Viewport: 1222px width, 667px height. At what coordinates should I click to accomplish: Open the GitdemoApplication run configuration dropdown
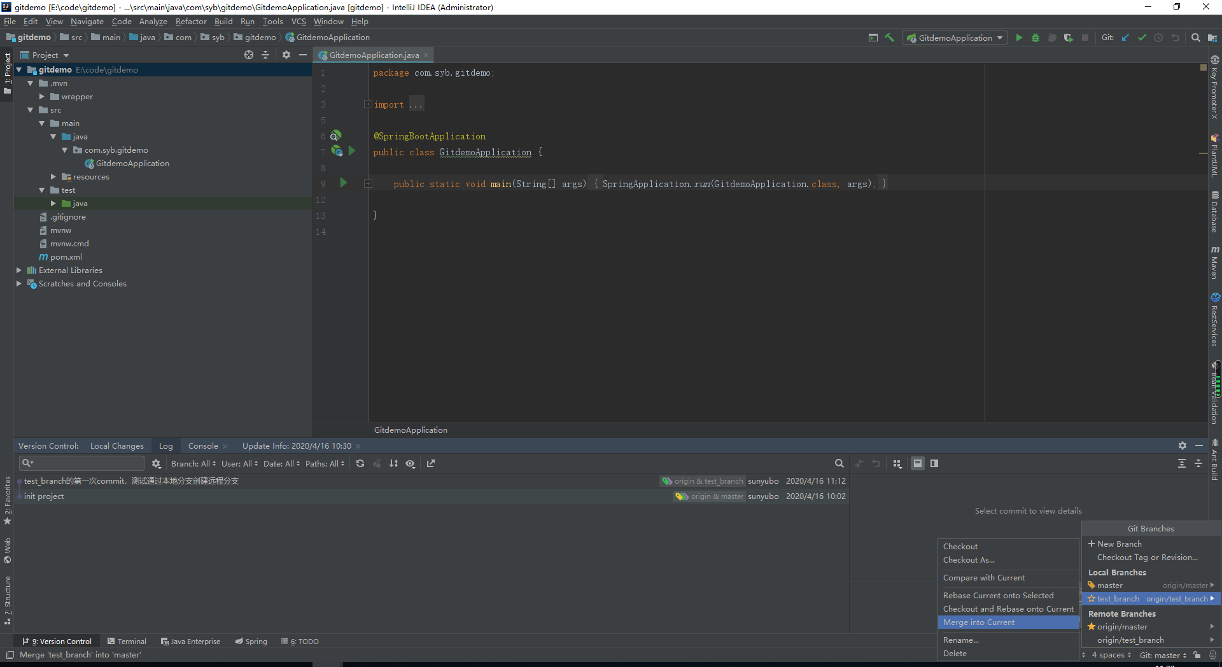coord(954,38)
